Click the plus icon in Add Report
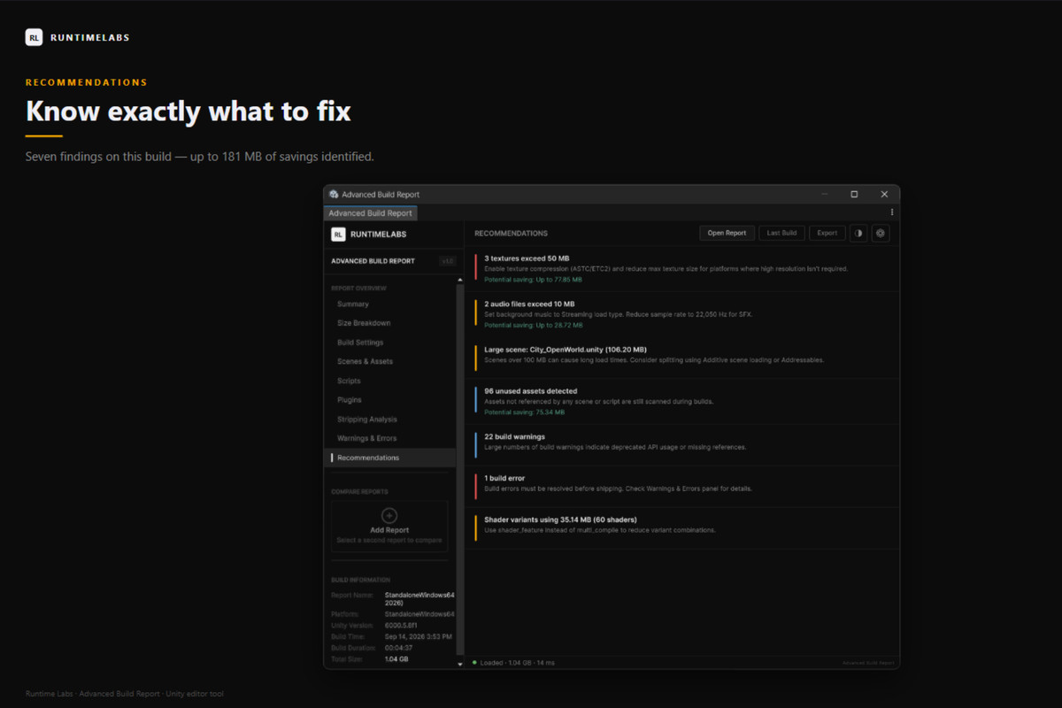Viewport: 1062px width, 708px height. [389, 516]
